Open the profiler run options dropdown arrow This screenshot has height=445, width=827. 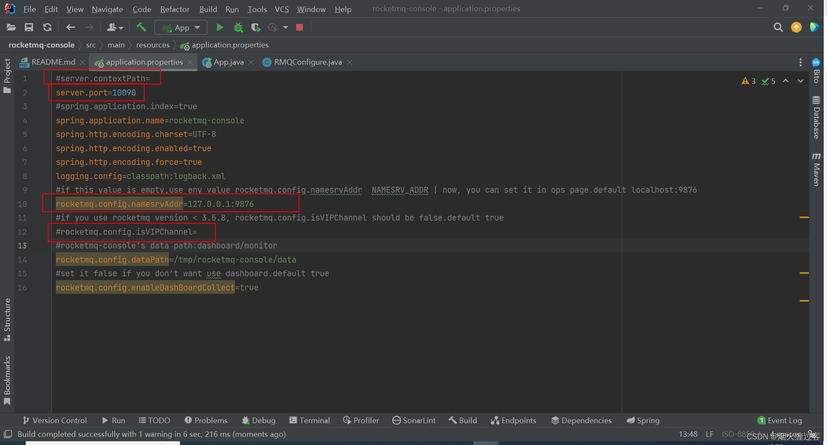coord(286,27)
